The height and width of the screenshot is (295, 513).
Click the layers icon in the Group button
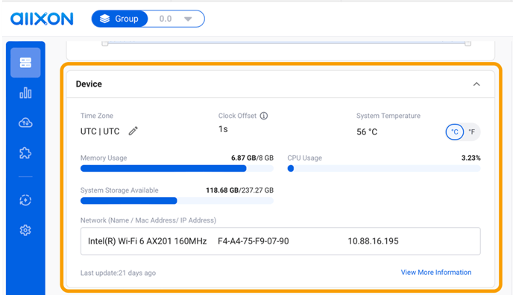pyautogui.click(x=104, y=19)
